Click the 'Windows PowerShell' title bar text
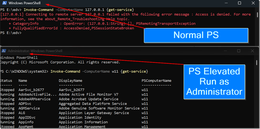 pyautogui.click(x=24, y=3)
